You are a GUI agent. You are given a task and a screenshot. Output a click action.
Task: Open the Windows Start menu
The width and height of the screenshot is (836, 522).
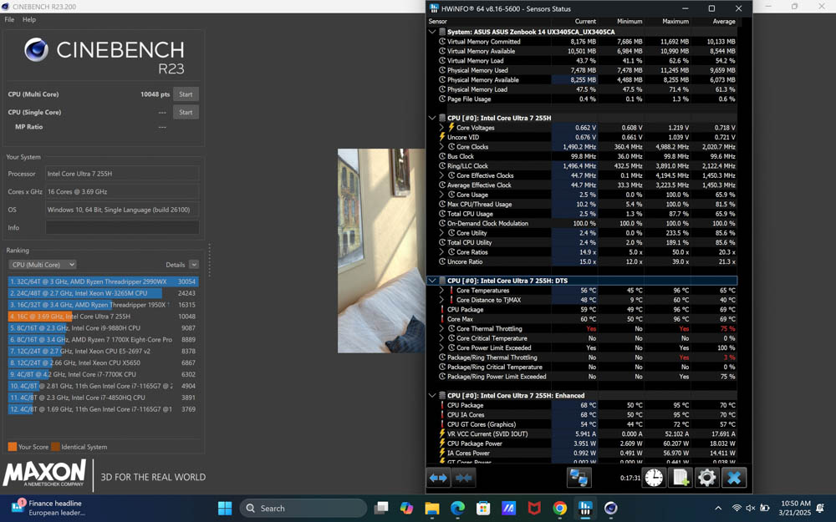225,508
